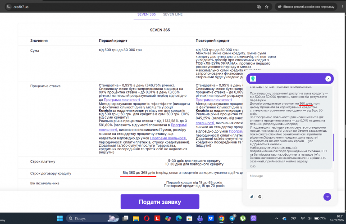This screenshot has height=224, width=346.
Task: Open the Windows Start menu
Action: coord(60,219)
